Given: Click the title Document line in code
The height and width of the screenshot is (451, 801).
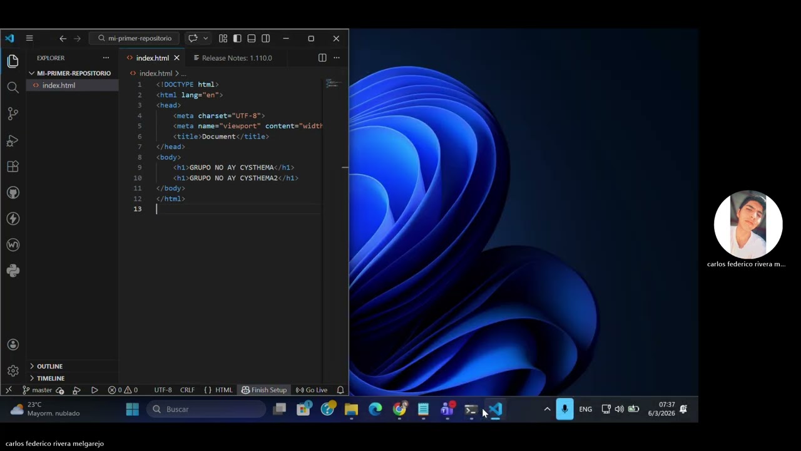Looking at the screenshot, I should 221,137.
